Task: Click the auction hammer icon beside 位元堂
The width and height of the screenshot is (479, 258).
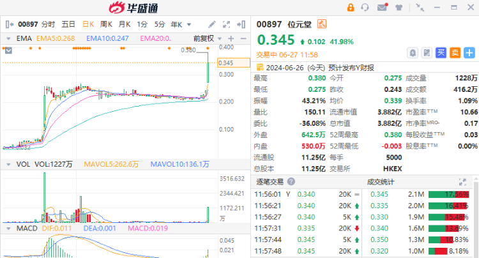Action: 322,24
